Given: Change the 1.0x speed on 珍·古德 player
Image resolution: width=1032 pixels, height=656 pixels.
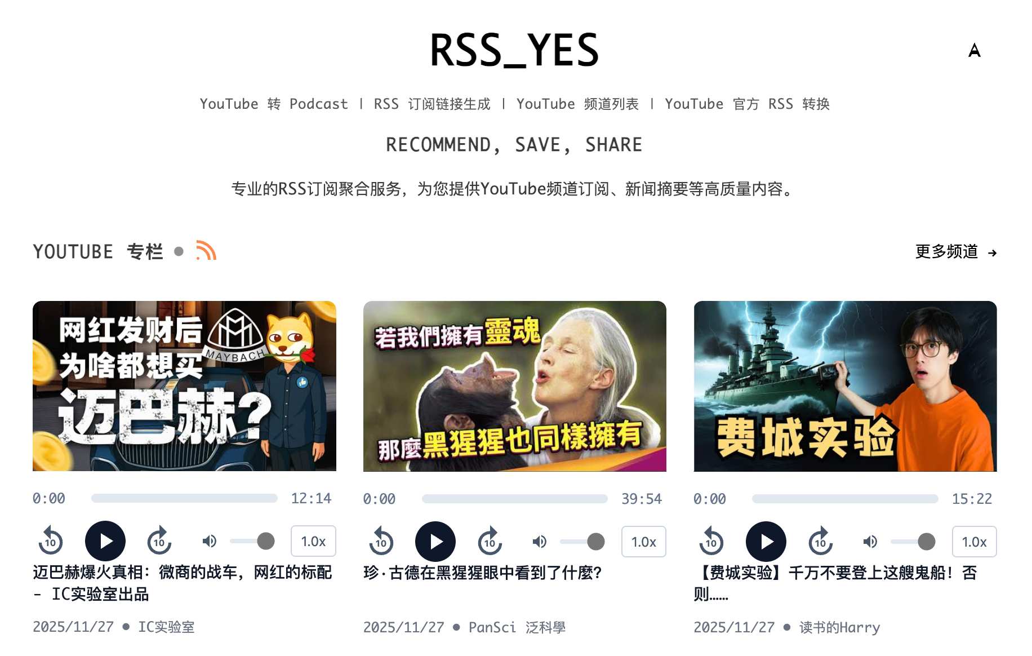Looking at the screenshot, I should coord(644,542).
